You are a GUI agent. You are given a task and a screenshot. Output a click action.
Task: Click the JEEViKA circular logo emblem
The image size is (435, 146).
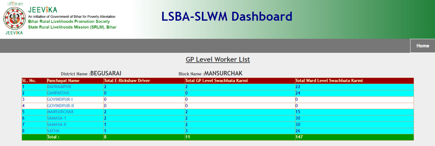point(14,18)
